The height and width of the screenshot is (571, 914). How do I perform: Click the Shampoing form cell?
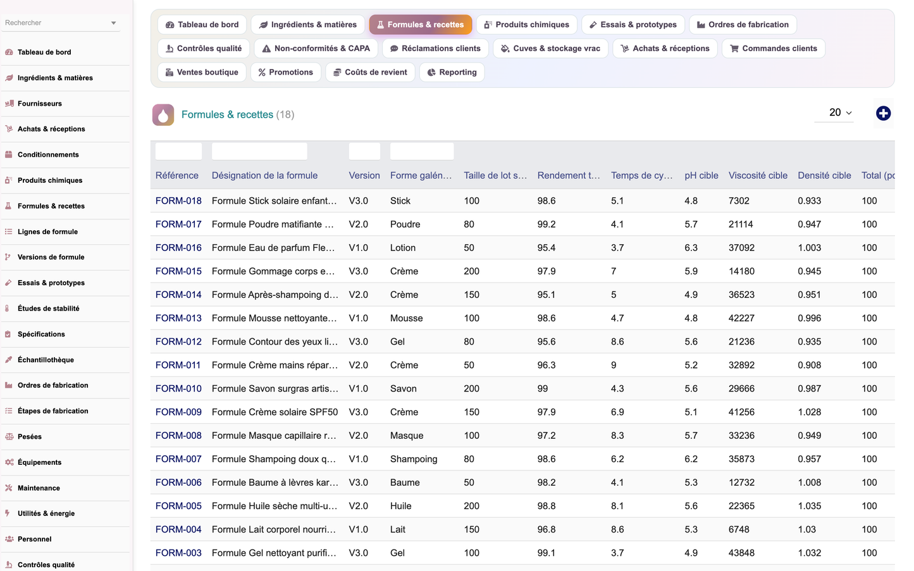click(x=414, y=459)
